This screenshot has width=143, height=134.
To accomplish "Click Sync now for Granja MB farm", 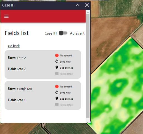I will point(65,93).
